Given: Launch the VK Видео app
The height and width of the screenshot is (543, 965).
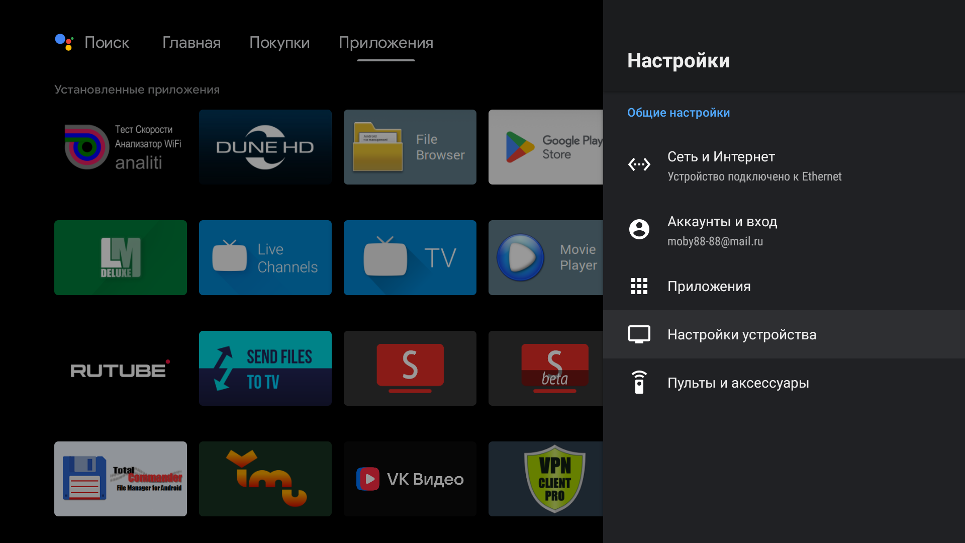Looking at the screenshot, I should (x=410, y=479).
